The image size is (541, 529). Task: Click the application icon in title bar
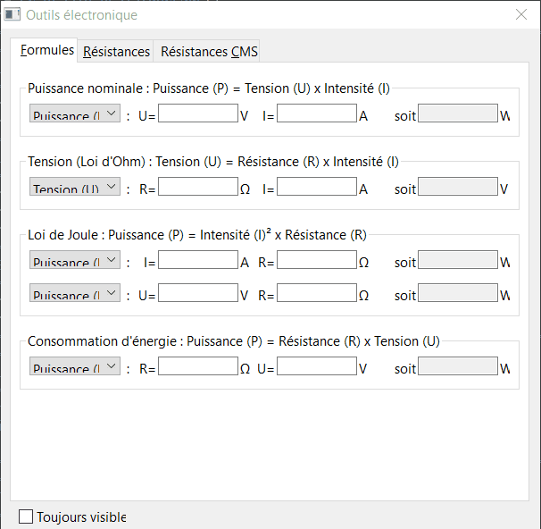(13, 15)
